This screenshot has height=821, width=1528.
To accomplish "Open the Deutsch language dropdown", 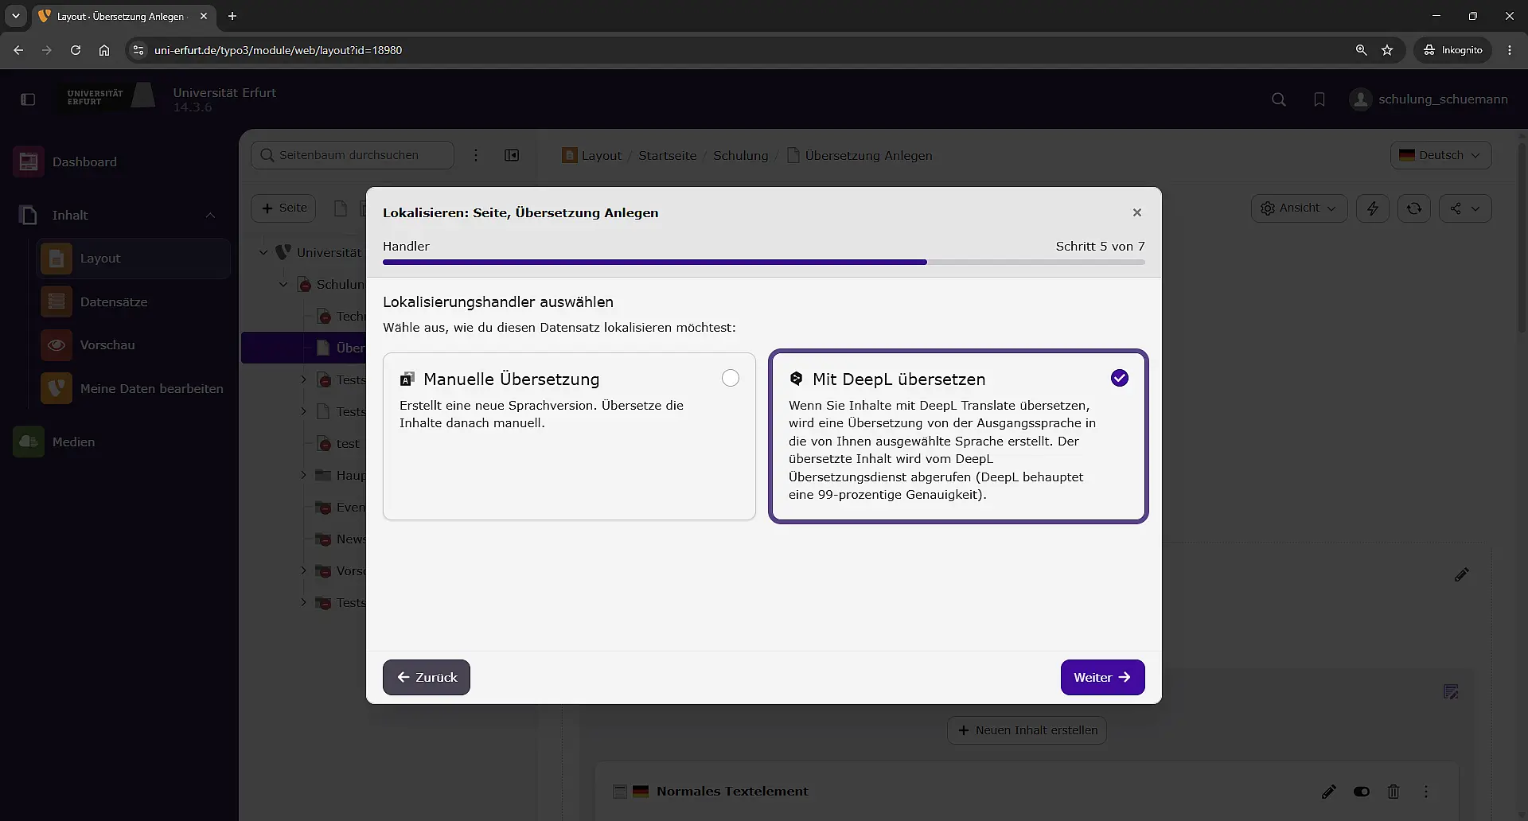I will [x=1441, y=155].
